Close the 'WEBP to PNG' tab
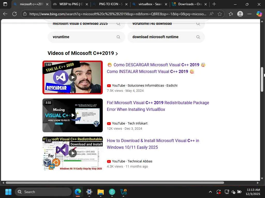 click(x=87, y=4)
